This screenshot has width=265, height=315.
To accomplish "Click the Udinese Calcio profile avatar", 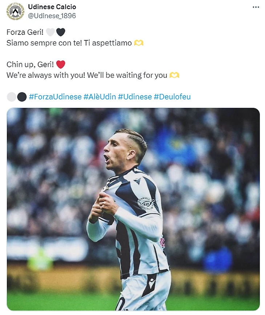I will pyautogui.click(x=15, y=11).
